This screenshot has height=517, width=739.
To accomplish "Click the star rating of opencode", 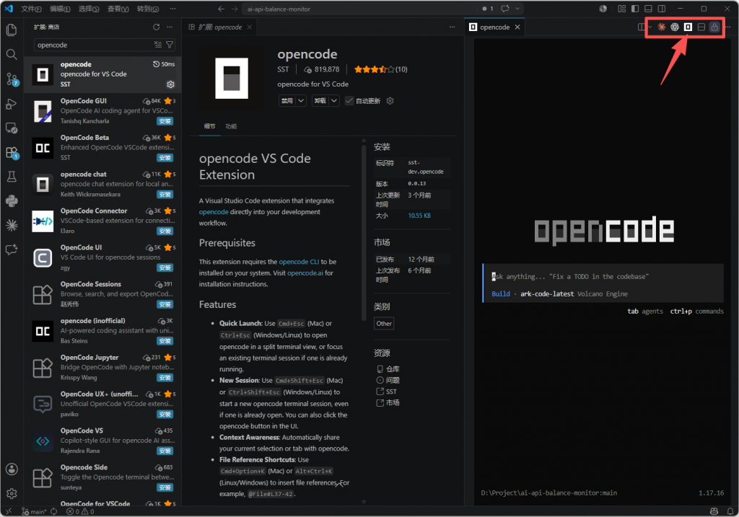I will pos(374,69).
